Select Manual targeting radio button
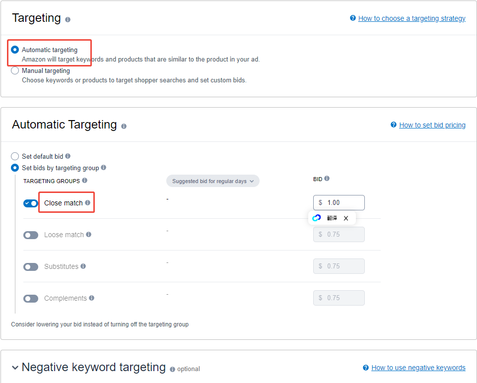The image size is (477, 383). (x=15, y=70)
